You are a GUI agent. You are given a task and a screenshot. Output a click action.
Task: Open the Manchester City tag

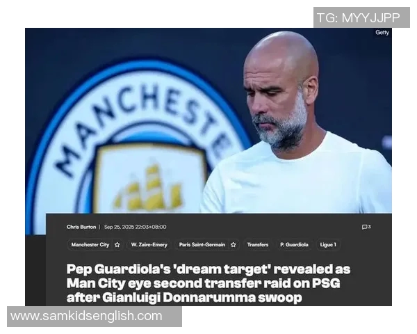pos(90,245)
